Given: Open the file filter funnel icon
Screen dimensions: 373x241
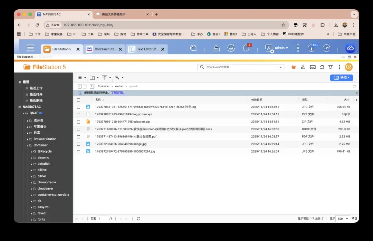Looking at the screenshot, I should pyautogui.click(x=331, y=67).
